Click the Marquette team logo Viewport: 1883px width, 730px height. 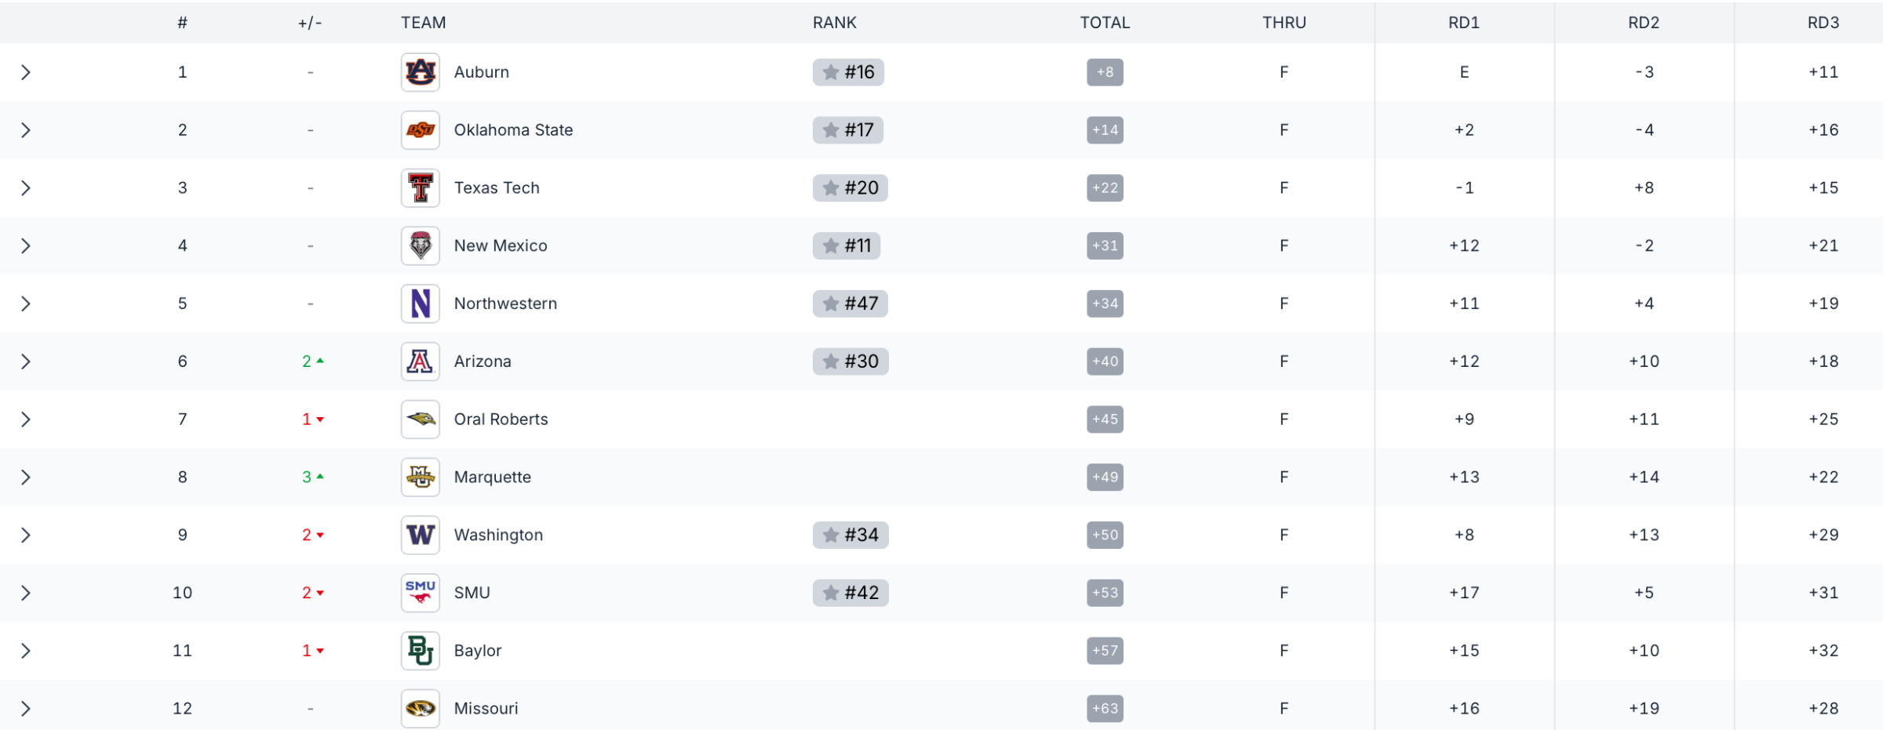tap(420, 478)
